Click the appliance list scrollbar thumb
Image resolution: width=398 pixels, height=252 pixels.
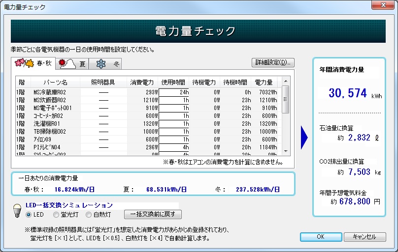coord(286,99)
